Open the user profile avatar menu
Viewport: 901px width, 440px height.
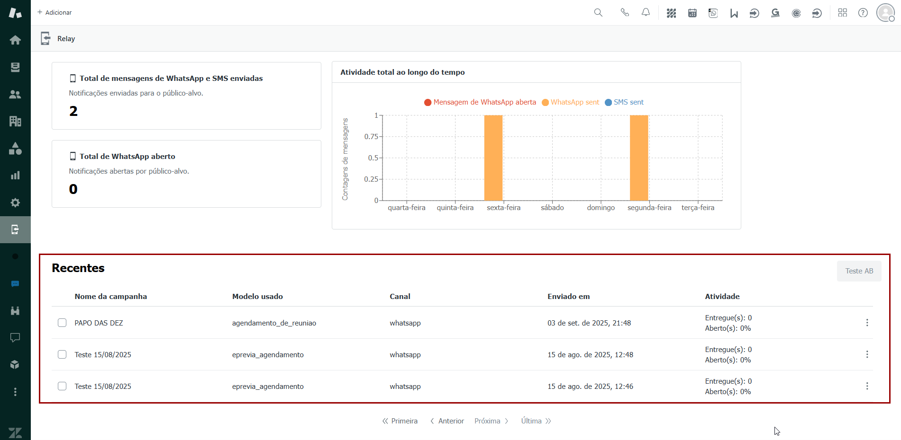[885, 13]
